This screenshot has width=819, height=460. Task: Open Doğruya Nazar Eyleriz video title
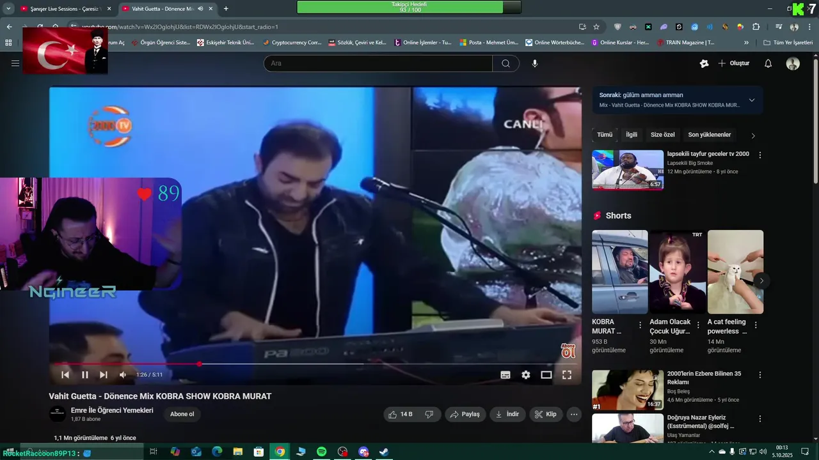point(701,422)
